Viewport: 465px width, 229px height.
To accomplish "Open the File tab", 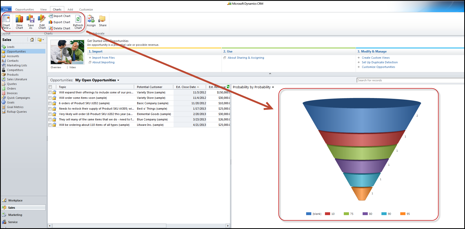I will click(6, 9).
